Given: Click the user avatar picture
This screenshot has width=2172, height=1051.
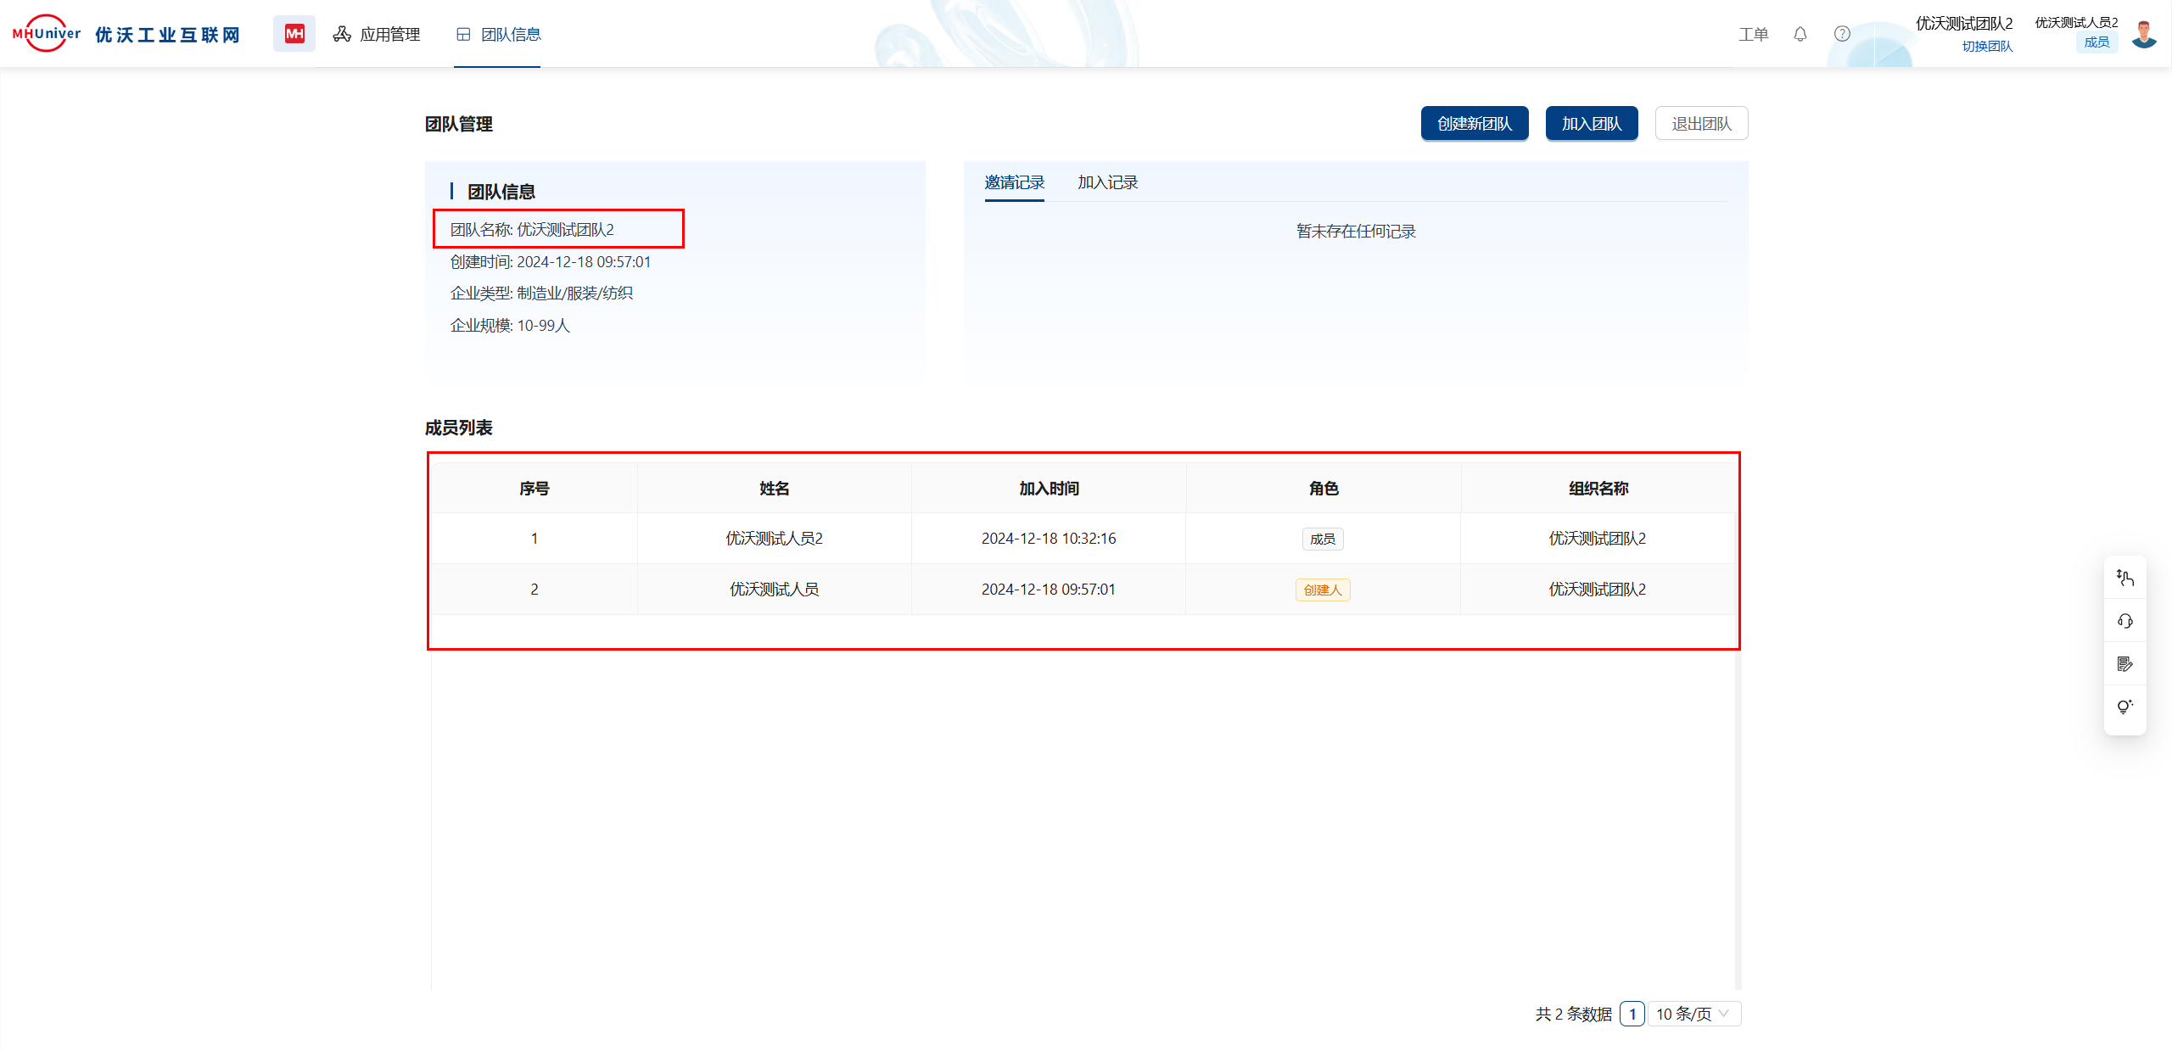Looking at the screenshot, I should 2144,34.
